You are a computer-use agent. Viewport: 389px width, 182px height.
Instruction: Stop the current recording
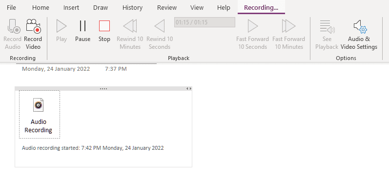pyautogui.click(x=104, y=26)
